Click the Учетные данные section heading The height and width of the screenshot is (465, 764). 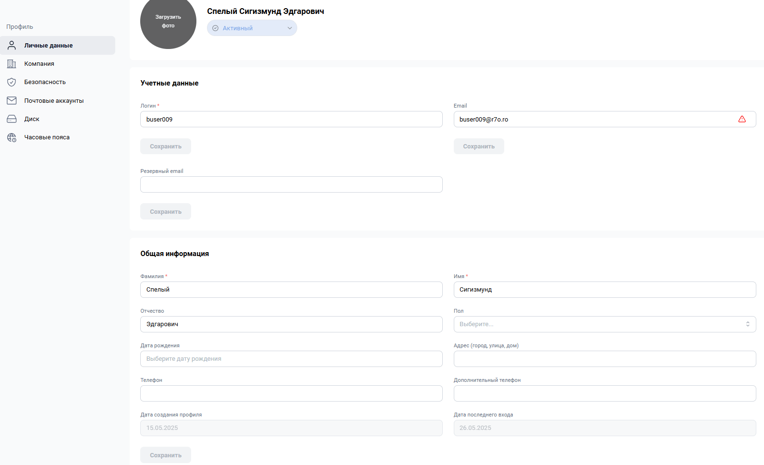(170, 83)
